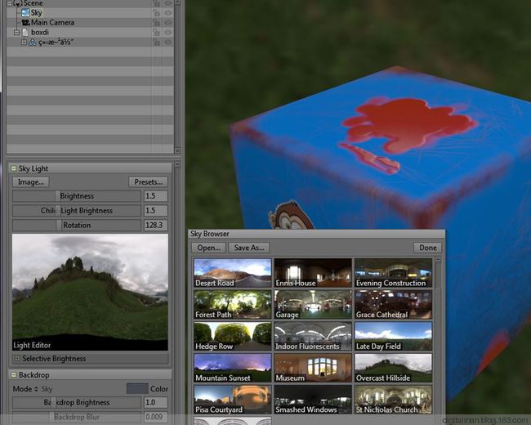The height and width of the screenshot is (425, 531).
Task: Choose the Evening Construction sky preset
Action: [x=393, y=273]
